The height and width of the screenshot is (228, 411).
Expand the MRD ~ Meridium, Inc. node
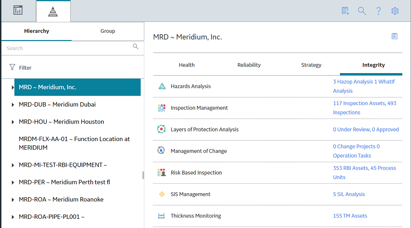(13, 87)
